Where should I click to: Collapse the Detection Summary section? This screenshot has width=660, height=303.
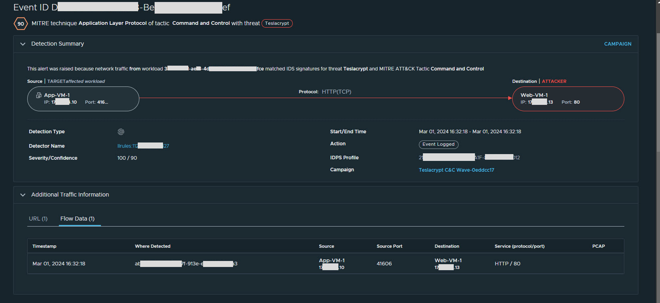pos(23,44)
